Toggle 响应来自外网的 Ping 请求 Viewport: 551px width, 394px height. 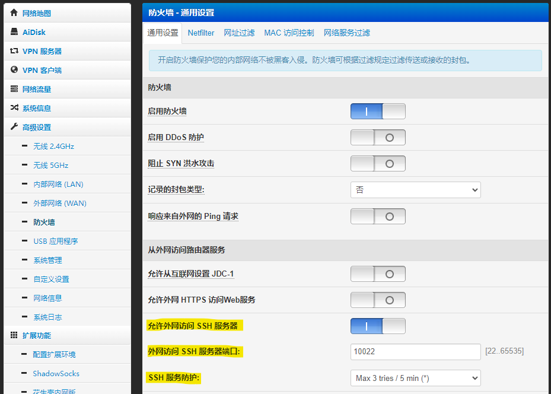point(378,216)
